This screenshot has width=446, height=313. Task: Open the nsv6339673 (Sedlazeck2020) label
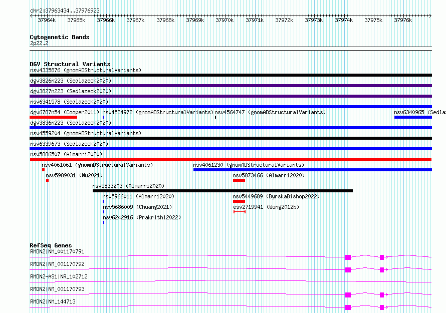click(69, 144)
